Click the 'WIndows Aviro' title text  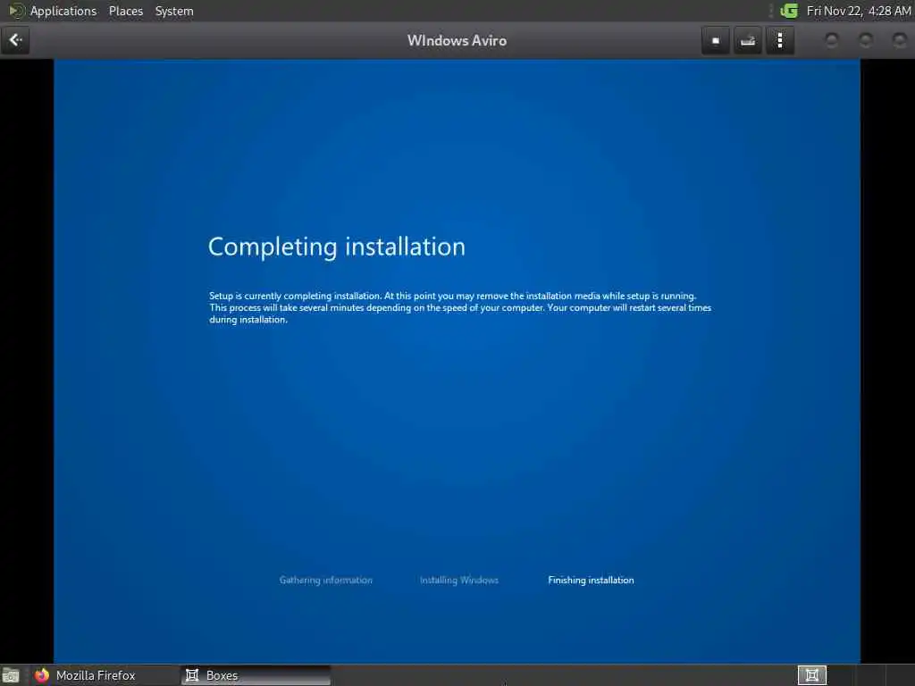457,40
